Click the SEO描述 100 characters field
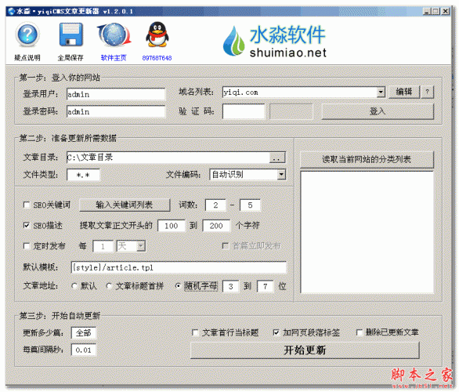Screen dimensions: 459x392 pos(172,226)
